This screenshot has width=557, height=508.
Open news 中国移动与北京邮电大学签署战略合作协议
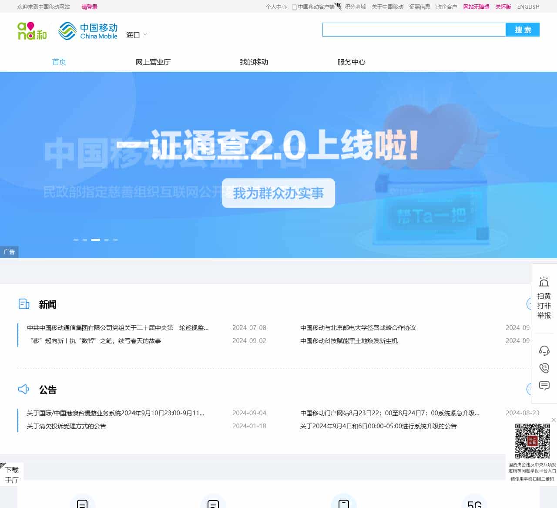tap(358, 328)
